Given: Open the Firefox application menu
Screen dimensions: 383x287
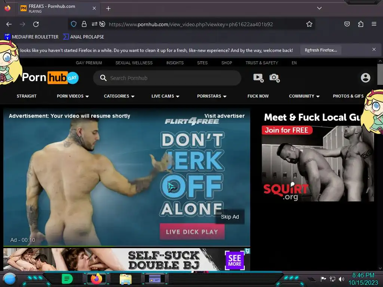Looking at the screenshot, I should [x=374, y=24].
